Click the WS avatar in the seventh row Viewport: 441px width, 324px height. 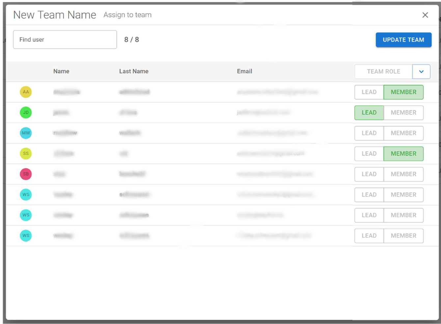[26, 215]
